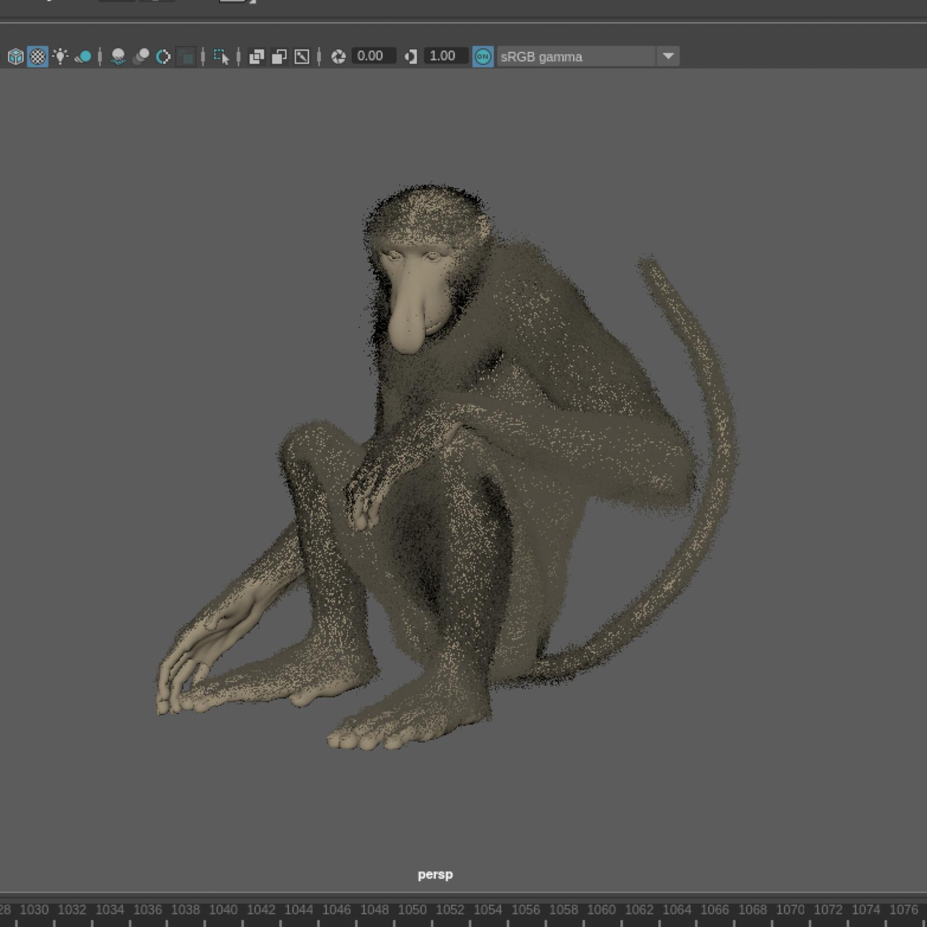Open the sRGB gamma dropdown arrow

[668, 56]
